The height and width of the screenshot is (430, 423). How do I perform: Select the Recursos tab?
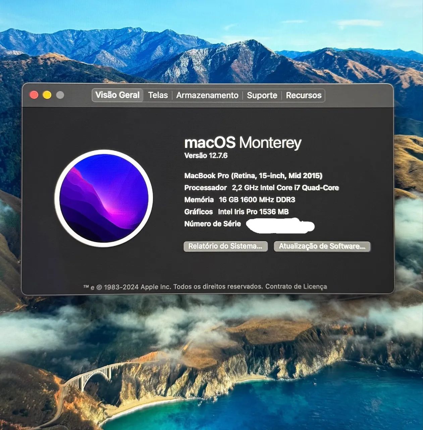click(304, 95)
